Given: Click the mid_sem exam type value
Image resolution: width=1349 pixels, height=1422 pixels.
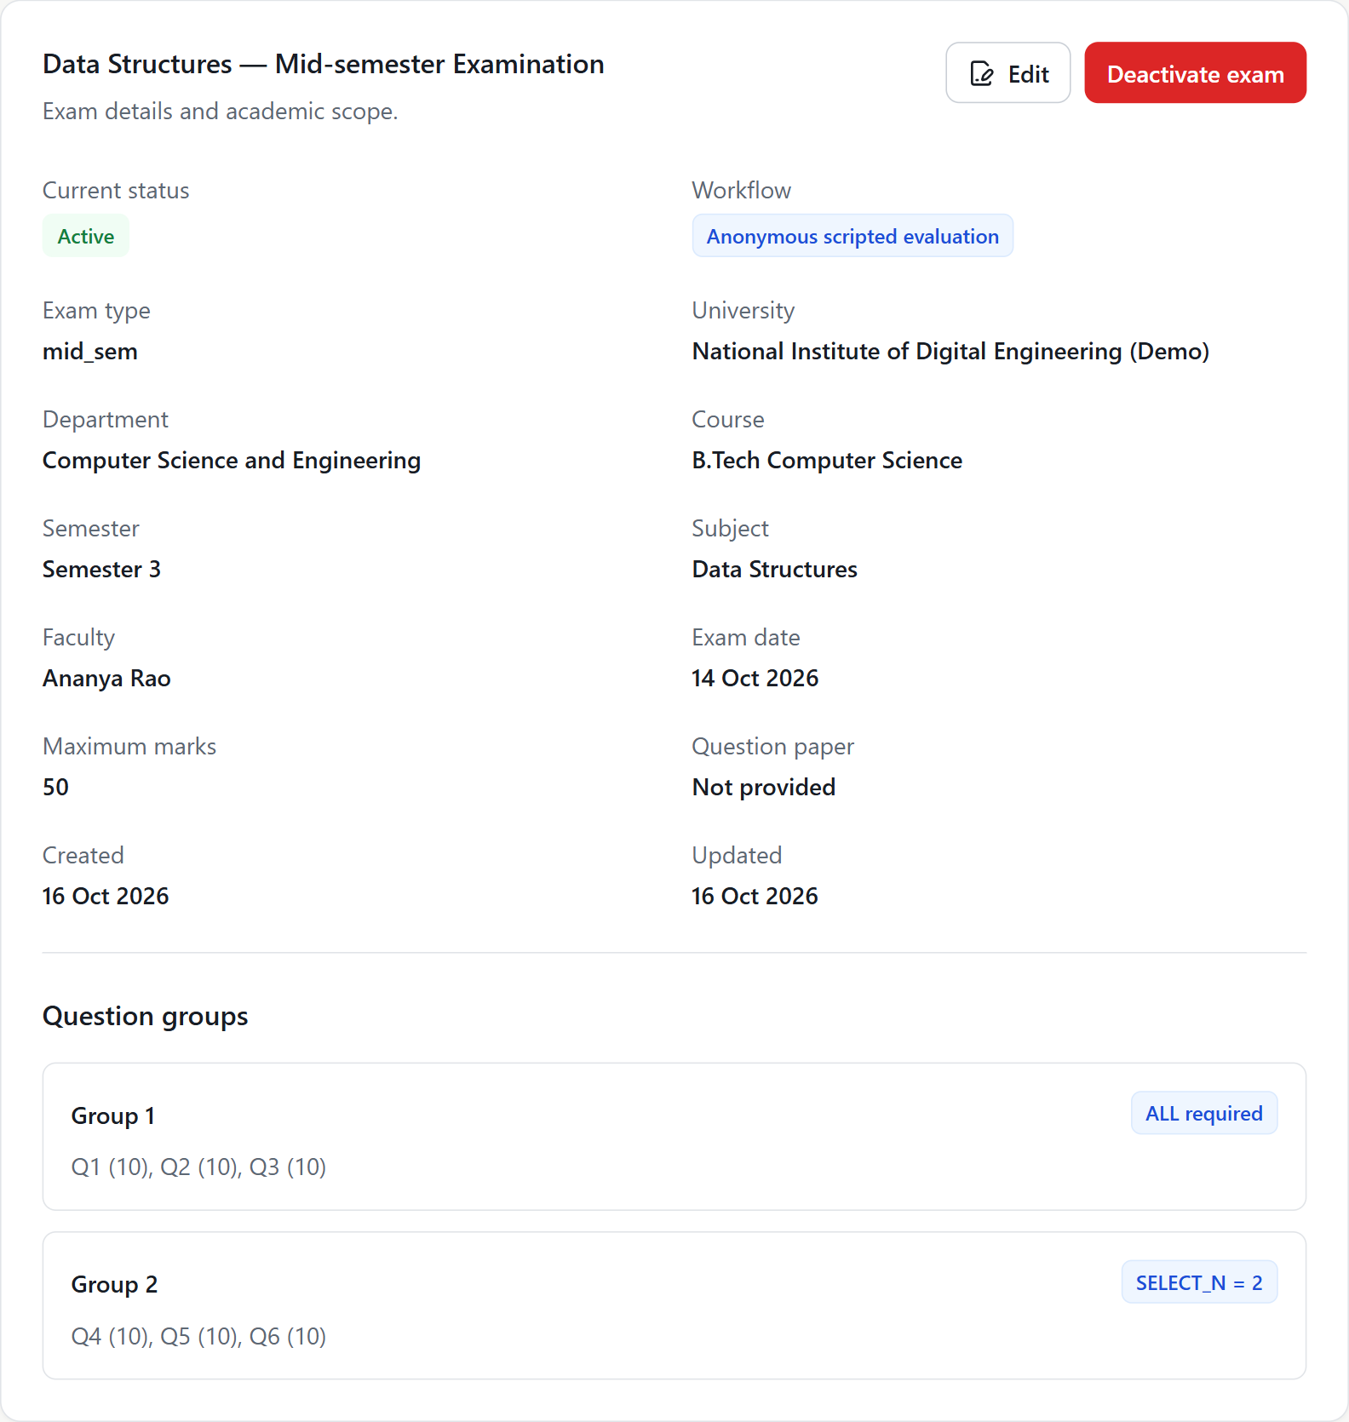Looking at the screenshot, I should click(x=90, y=352).
